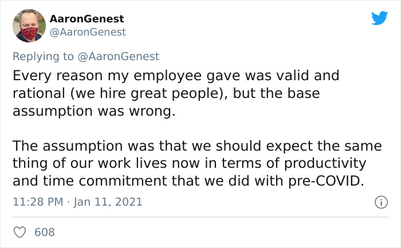
Task: Click the @AaronGenest handle under the name
Action: (88, 32)
